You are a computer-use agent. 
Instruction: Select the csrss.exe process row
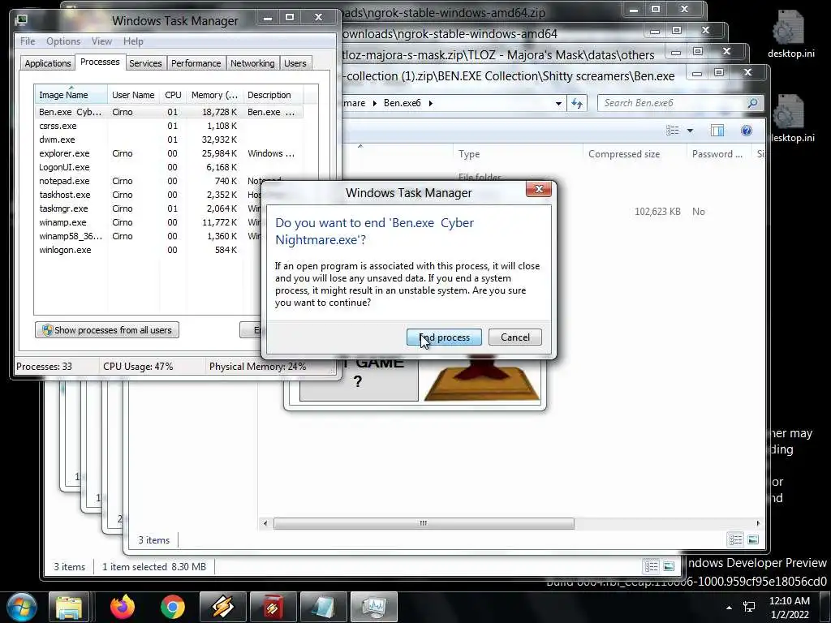click(x=169, y=126)
